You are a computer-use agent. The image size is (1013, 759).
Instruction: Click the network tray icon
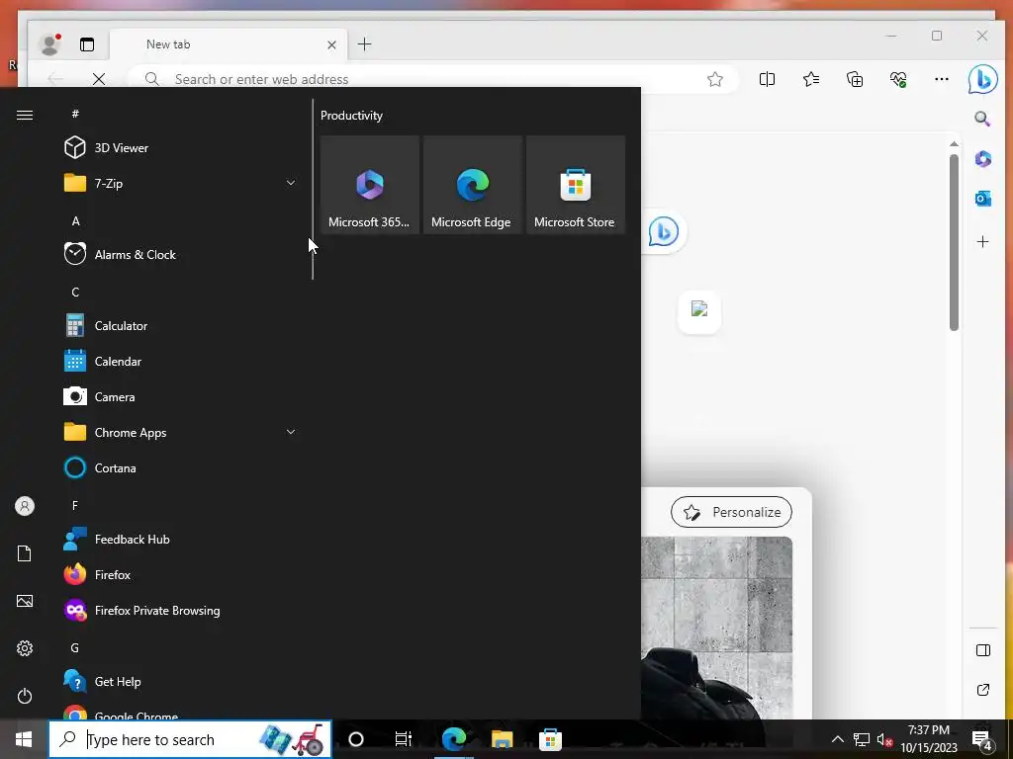tap(862, 739)
